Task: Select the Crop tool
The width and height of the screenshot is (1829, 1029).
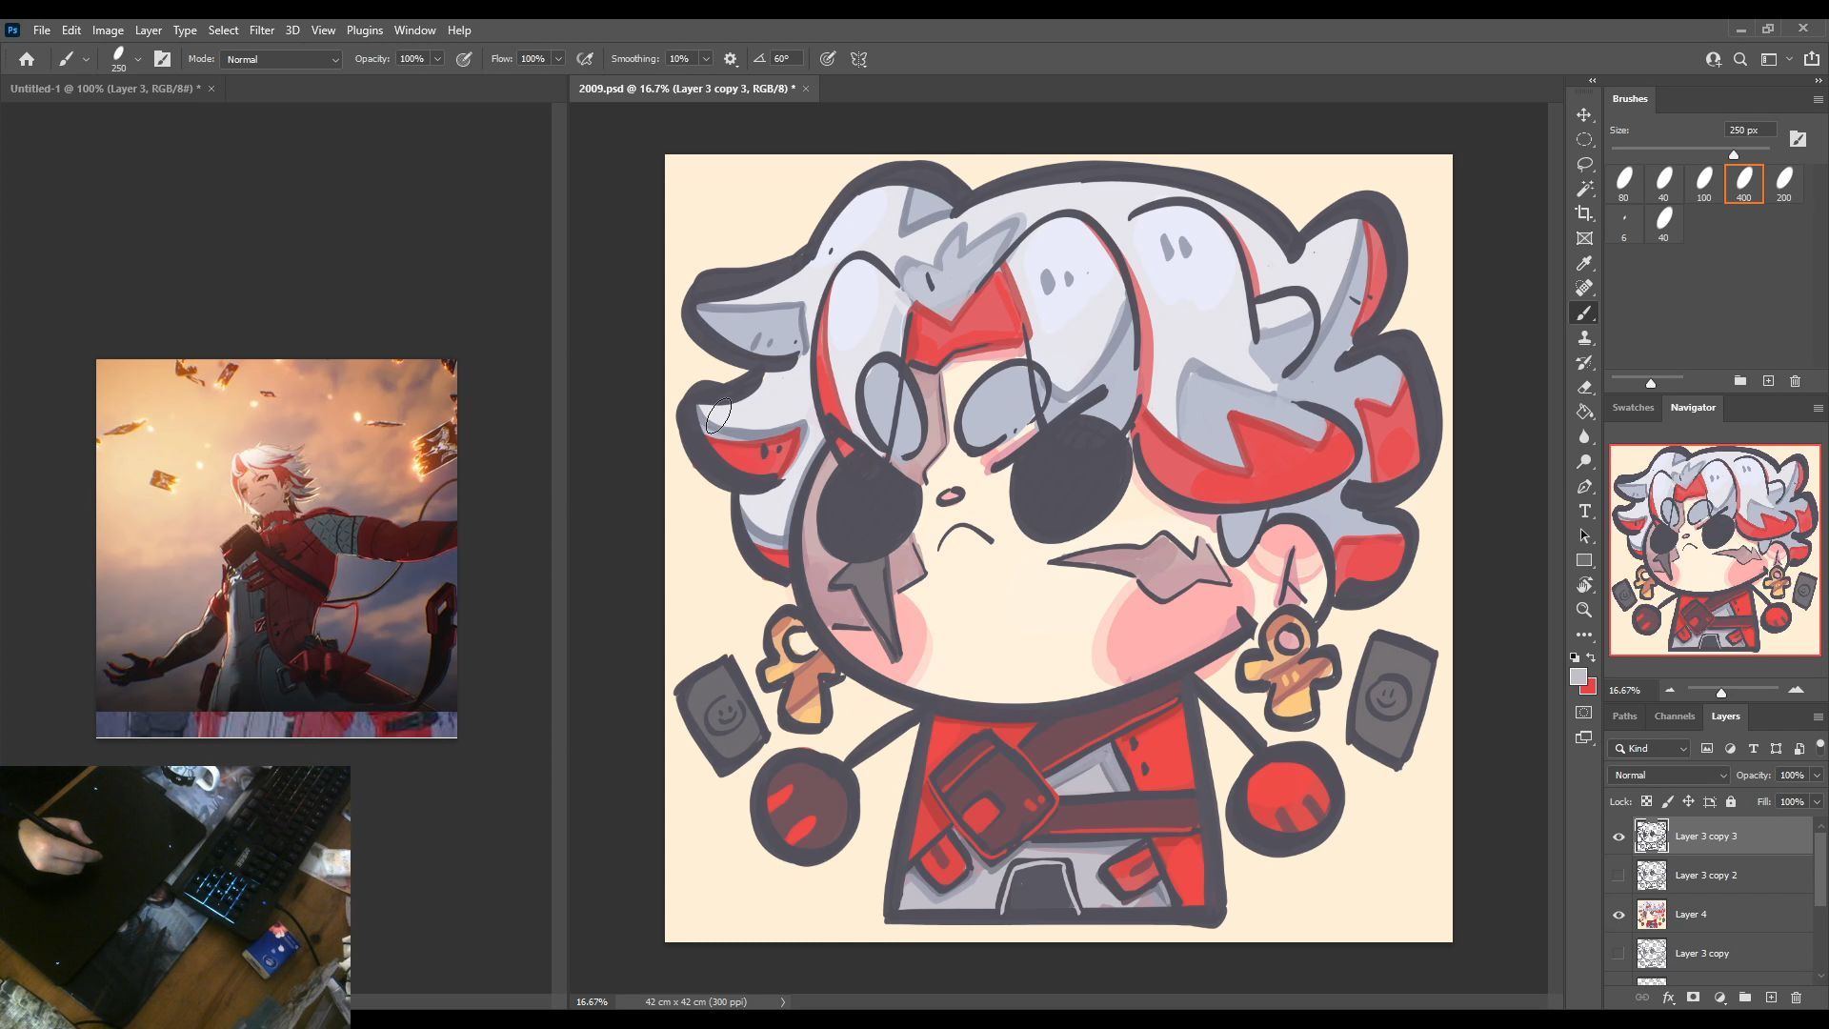Action: [x=1584, y=213]
